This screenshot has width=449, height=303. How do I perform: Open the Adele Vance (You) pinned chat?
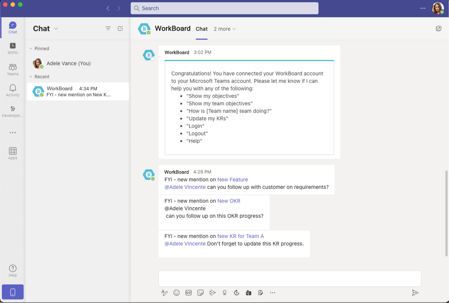click(x=78, y=63)
